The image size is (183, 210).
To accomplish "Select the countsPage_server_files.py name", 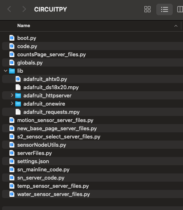I will (51, 55).
